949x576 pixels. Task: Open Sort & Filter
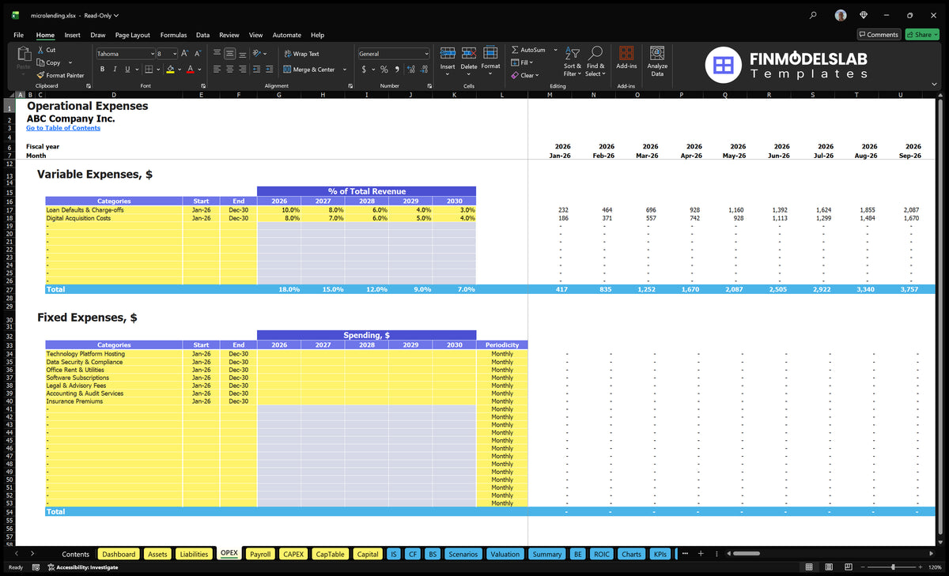coord(573,61)
